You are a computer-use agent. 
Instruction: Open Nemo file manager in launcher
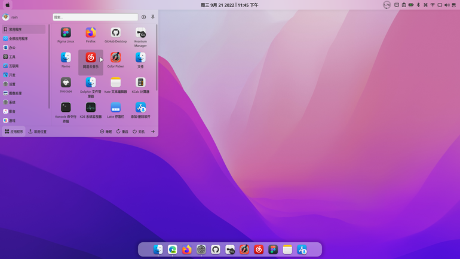[66, 60]
